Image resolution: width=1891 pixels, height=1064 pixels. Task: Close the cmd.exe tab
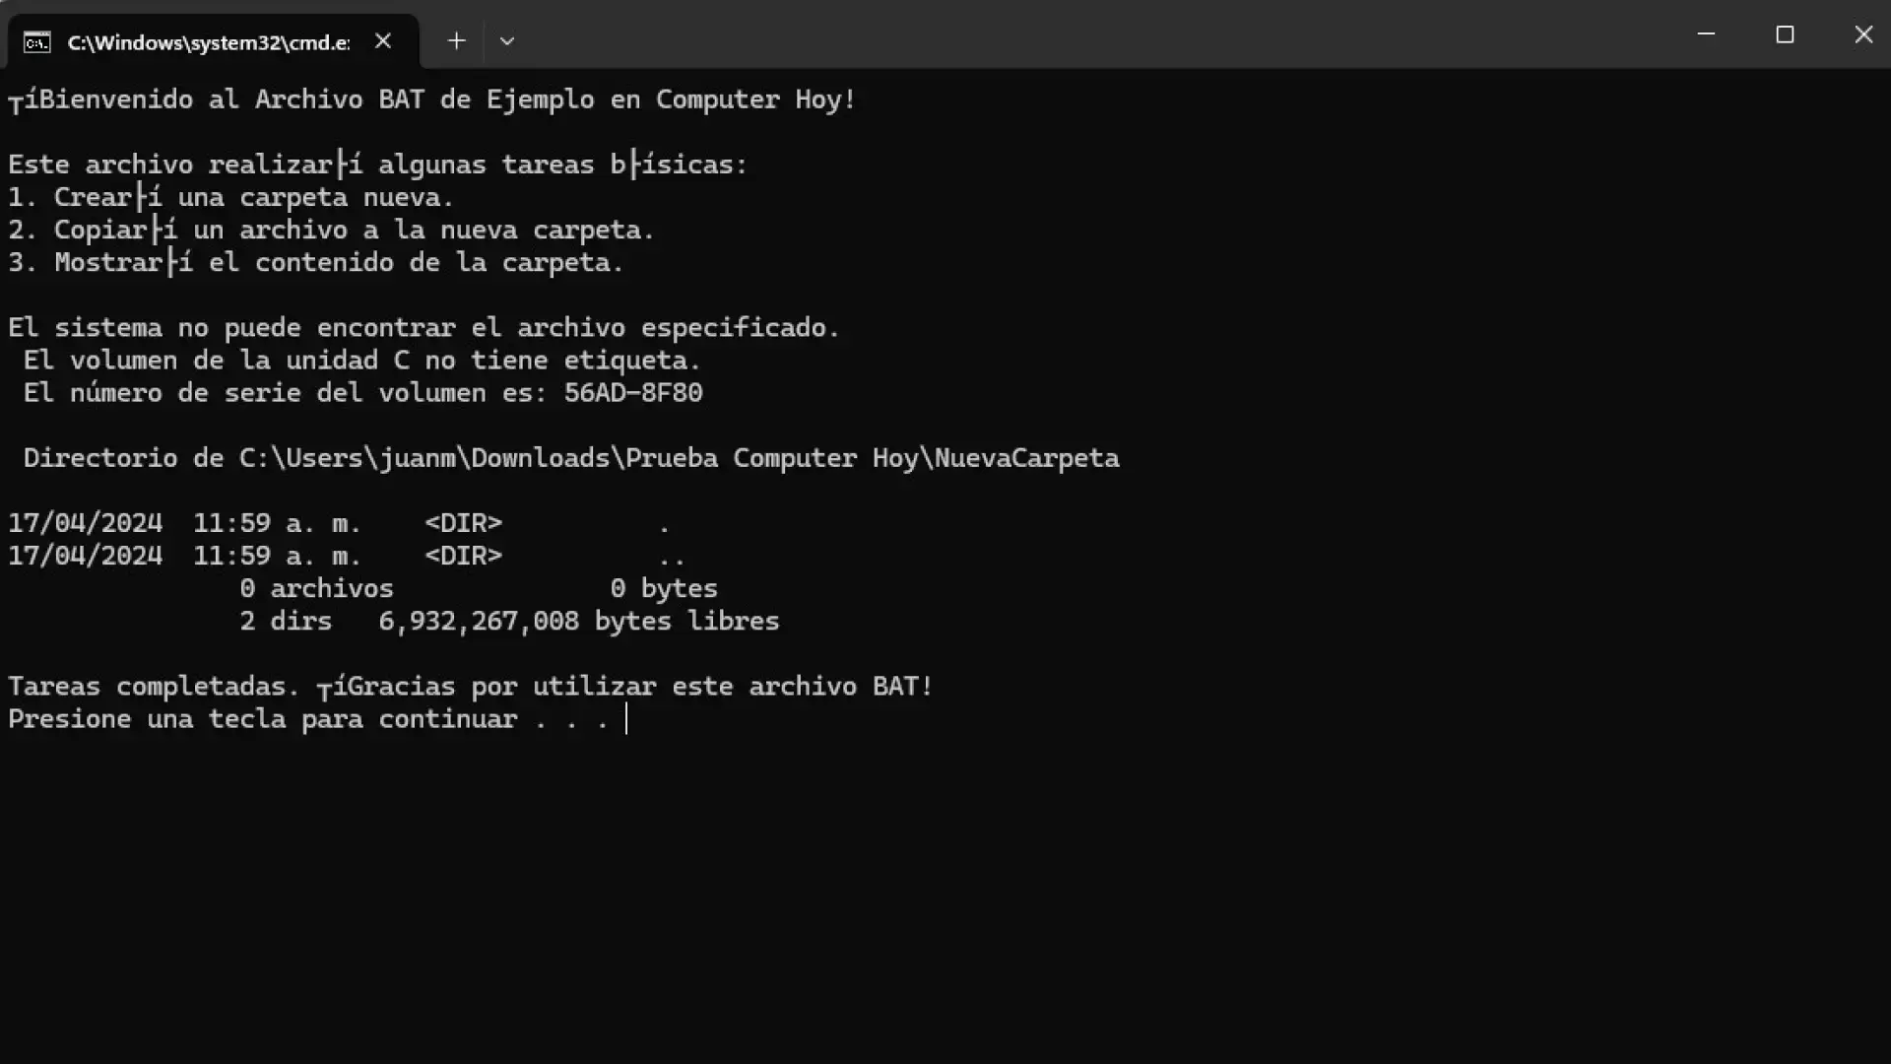click(x=383, y=41)
